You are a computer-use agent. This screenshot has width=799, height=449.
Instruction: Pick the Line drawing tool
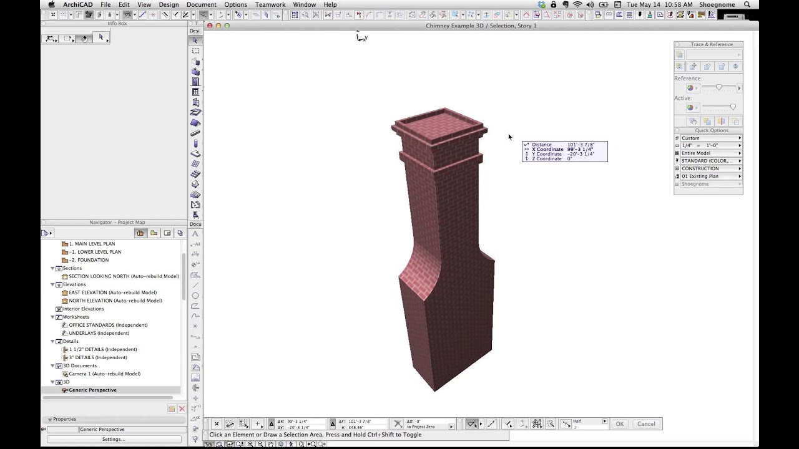195,285
